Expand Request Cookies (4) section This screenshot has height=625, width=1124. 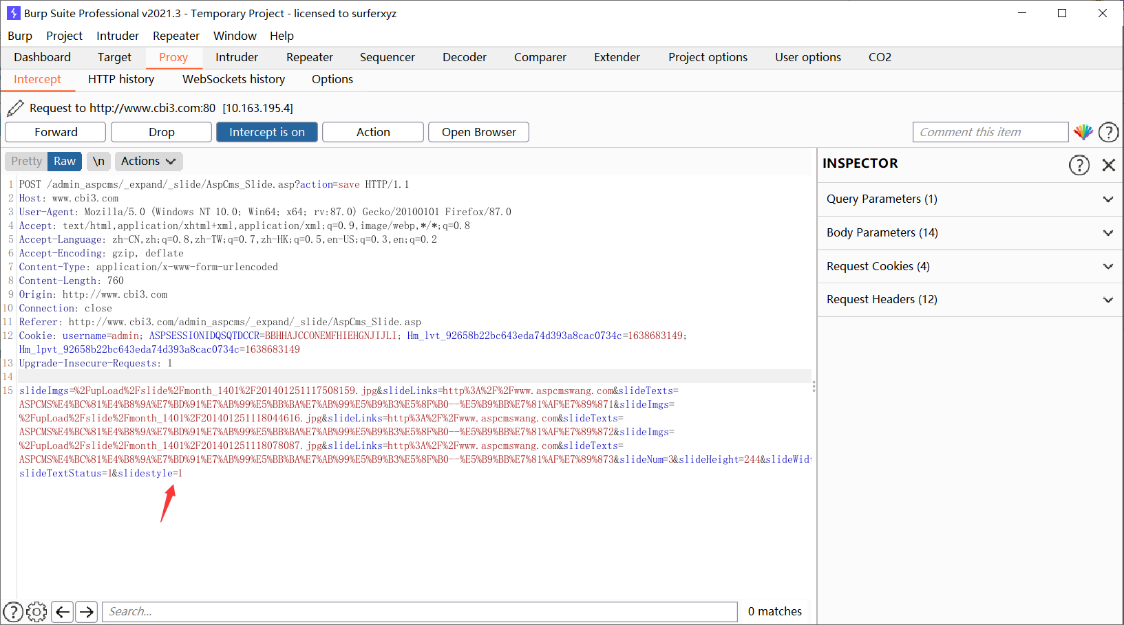point(971,267)
